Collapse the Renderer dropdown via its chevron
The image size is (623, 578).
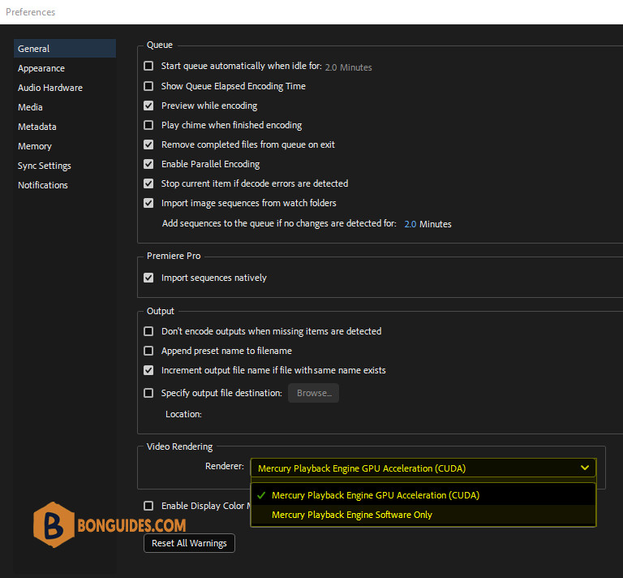584,468
